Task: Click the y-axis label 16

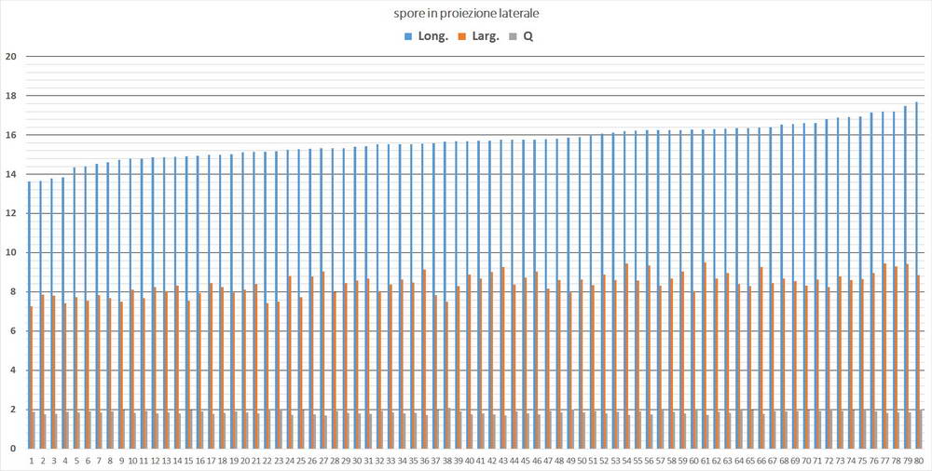Action: [x=9, y=135]
